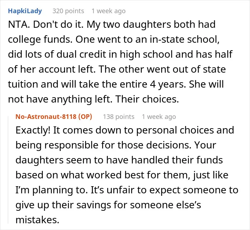Collapse the reply using the vertical thread line
This screenshot has width=250, height=230.
[8, 169]
